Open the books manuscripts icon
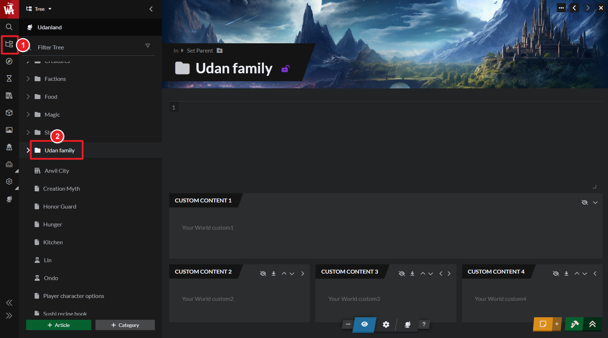This screenshot has width=608, height=338. point(9,95)
